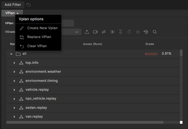The image size is (188, 129).
Task: Click the hourglass star icon
Action: (121, 32)
